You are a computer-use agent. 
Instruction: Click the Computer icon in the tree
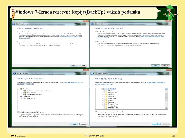tap(21, 97)
